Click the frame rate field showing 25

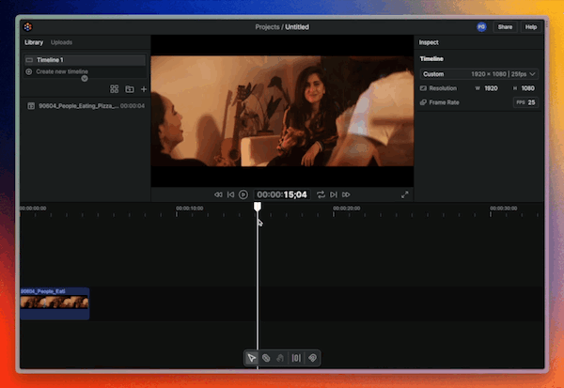525,102
